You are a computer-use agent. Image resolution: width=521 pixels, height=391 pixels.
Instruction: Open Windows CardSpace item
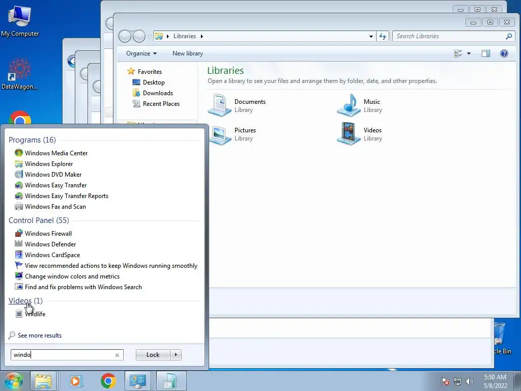click(x=47, y=255)
